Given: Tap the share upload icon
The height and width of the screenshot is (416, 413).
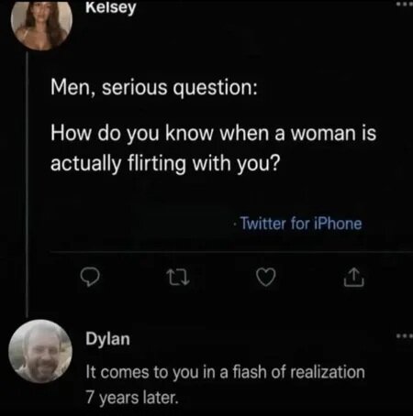Looking at the screenshot, I should click(353, 277).
